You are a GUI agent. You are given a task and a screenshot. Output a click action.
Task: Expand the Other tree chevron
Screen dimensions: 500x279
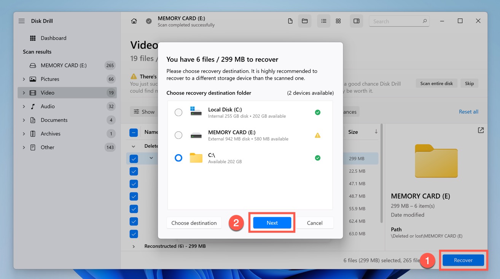pyautogui.click(x=24, y=147)
